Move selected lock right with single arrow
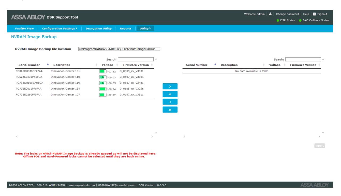341x196 pixels. point(170,87)
